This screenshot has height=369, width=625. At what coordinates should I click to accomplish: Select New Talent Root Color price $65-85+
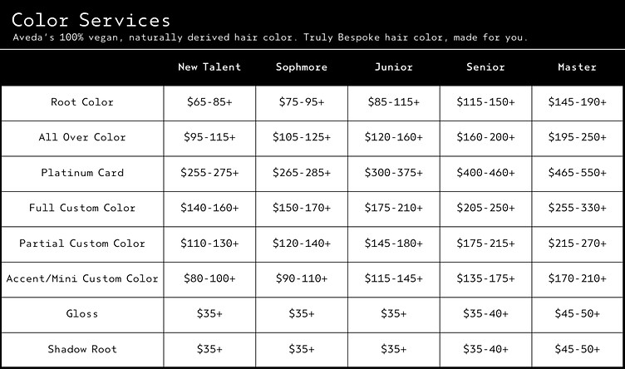[209, 102]
